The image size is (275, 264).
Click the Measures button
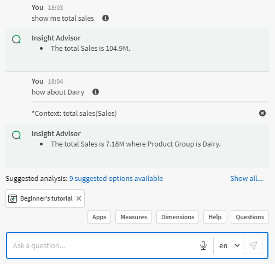133,217
